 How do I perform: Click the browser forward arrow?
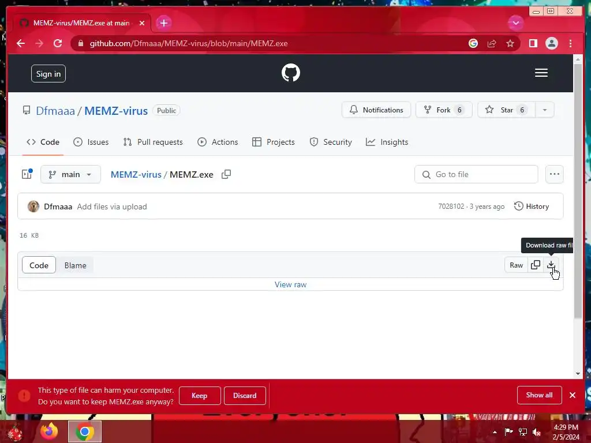(39, 43)
